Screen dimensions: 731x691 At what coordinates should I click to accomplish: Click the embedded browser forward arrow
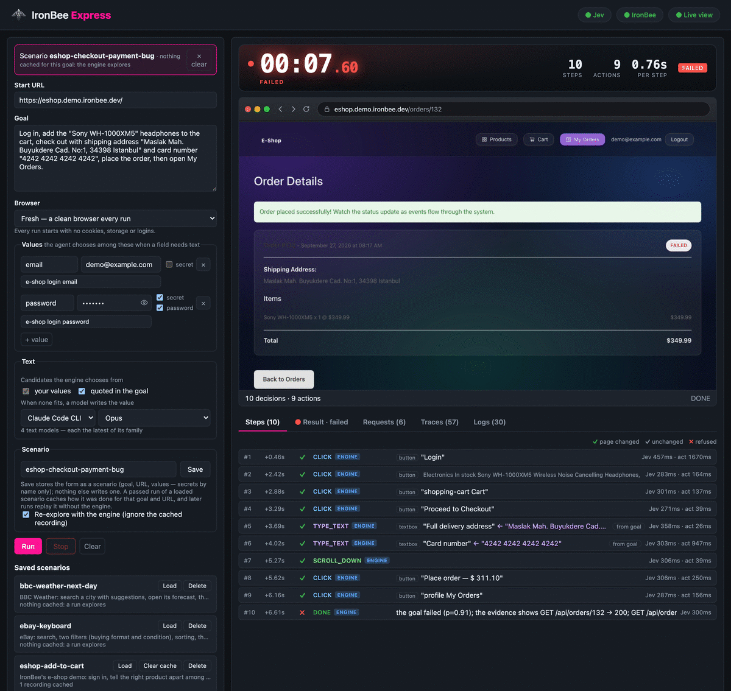point(293,109)
